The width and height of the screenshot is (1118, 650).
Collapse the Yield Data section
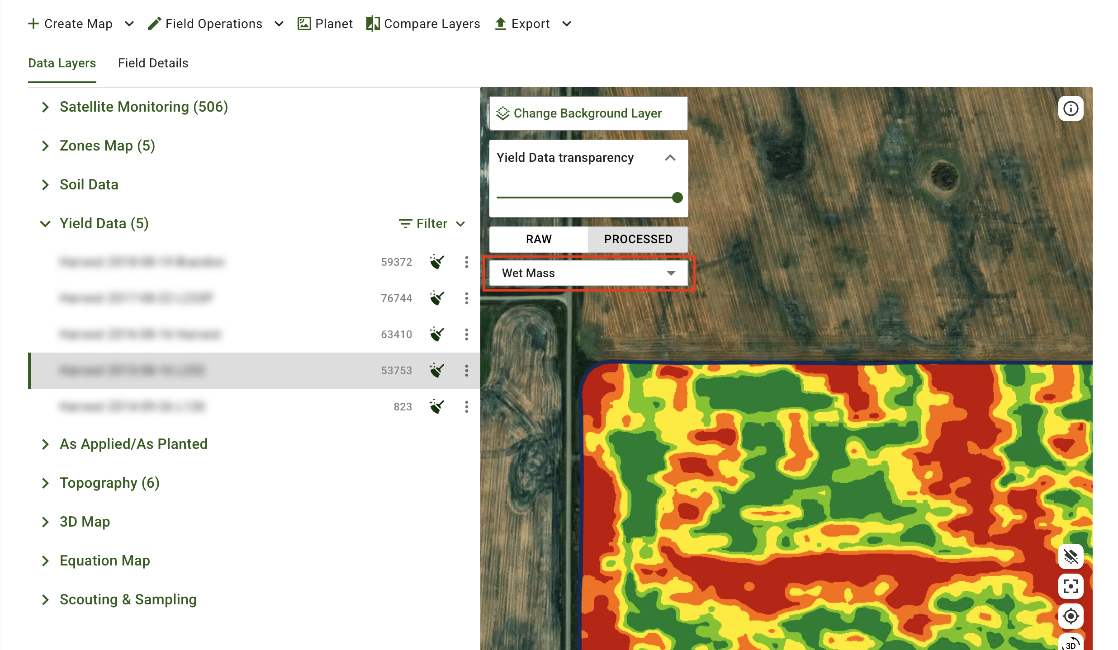(x=45, y=223)
